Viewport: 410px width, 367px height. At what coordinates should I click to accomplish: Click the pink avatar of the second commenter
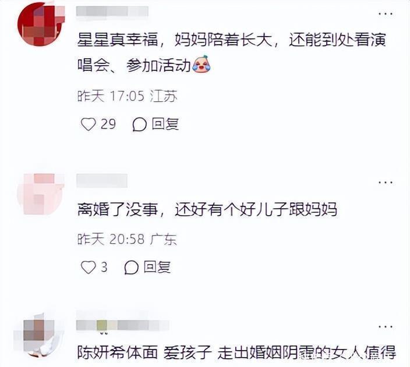[x=41, y=194]
